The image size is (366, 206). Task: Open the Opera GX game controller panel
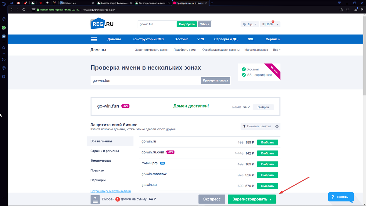11,3
